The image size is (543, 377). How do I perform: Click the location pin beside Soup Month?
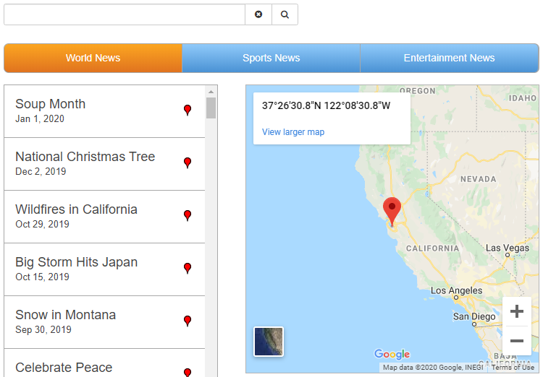click(188, 110)
